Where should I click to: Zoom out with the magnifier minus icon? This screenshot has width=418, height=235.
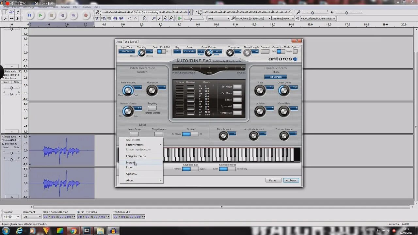(x=160, y=19)
